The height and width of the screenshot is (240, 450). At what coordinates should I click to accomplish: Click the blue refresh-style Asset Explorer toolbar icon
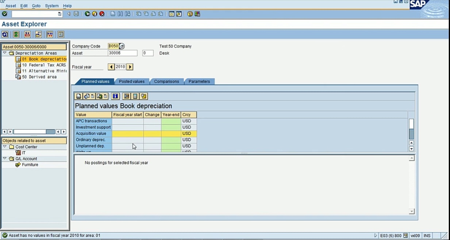pyautogui.click(x=5, y=35)
